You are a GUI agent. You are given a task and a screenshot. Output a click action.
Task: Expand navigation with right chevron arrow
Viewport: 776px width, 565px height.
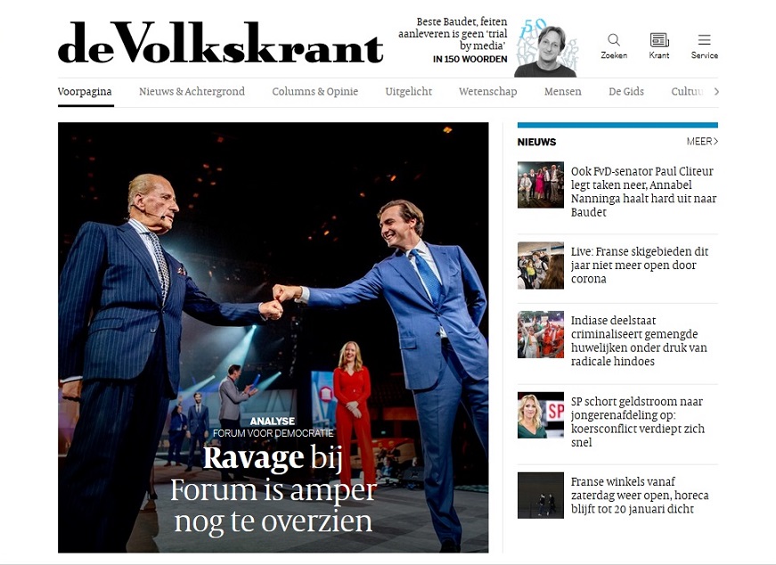[x=716, y=91]
